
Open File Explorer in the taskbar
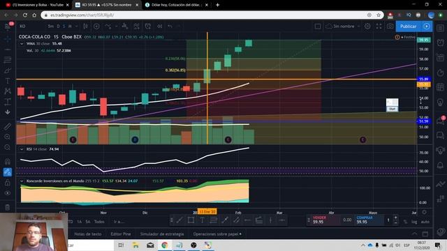[135, 245]
